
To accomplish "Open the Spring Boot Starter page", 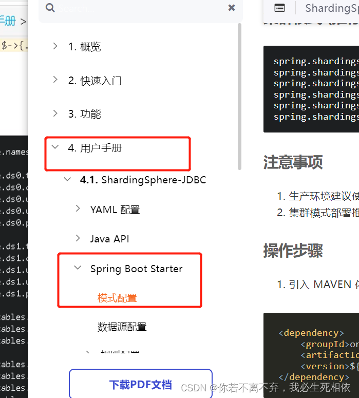I will (x=136, y=269).
